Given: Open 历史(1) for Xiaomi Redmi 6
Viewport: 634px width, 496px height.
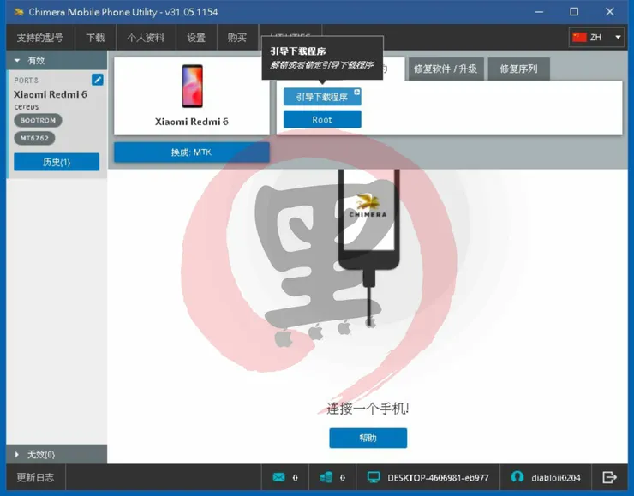Looking at the screenshot, I should (57, 162).
